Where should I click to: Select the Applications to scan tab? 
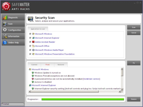click(x=38, y=29)
